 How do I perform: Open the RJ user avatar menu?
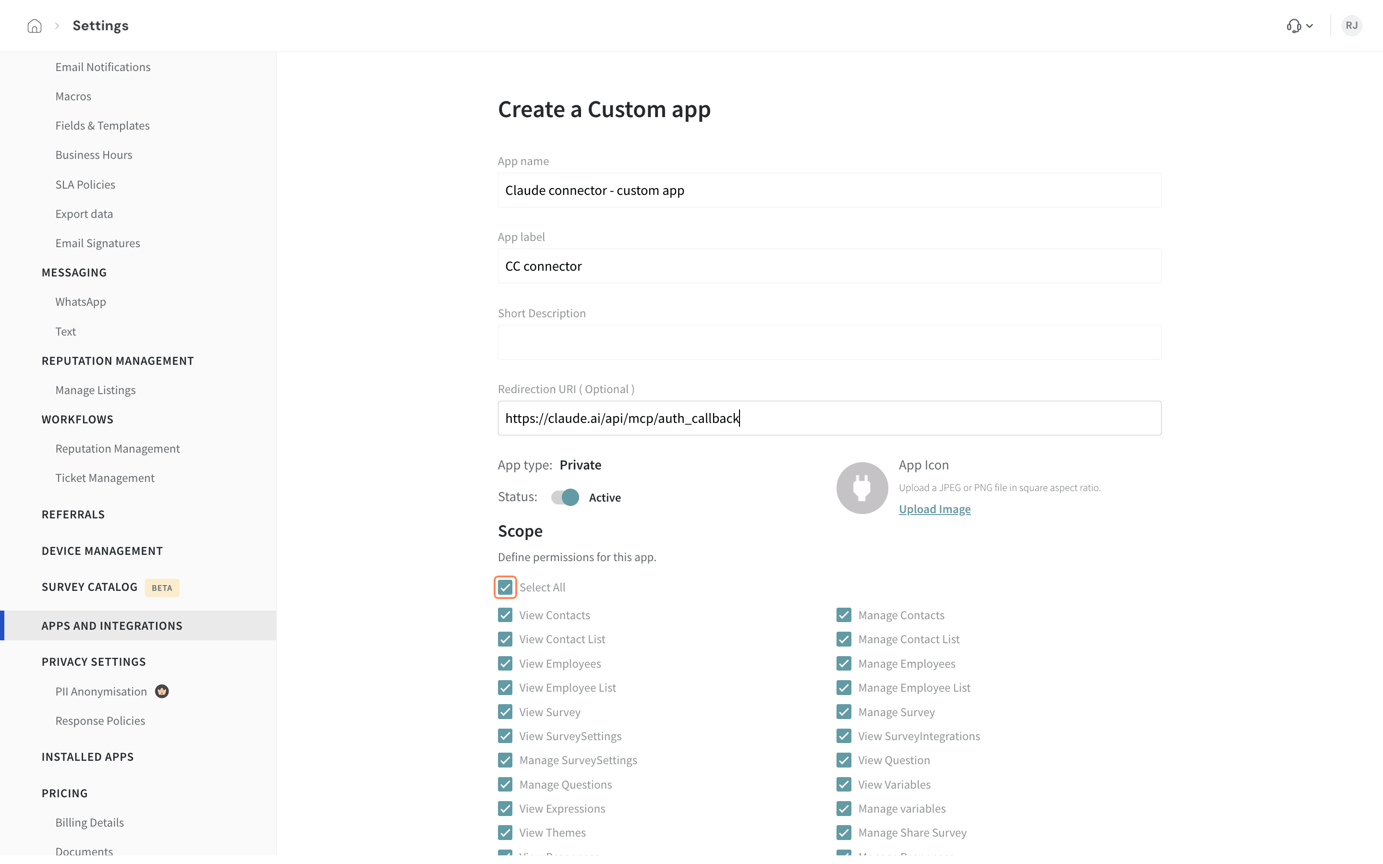pyautogui.click(x=1352, y=26)
